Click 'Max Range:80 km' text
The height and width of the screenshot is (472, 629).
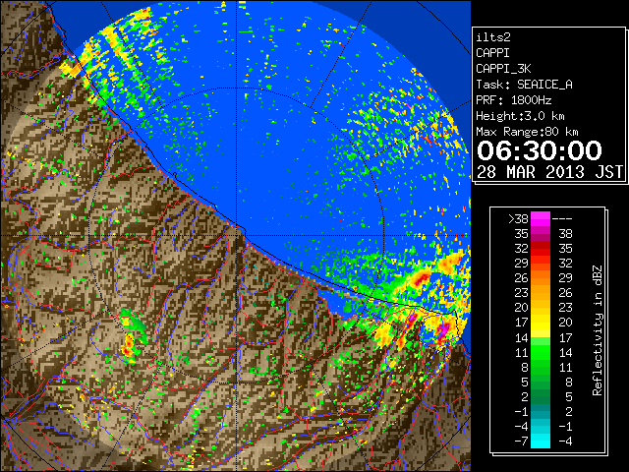[x=527, y=132]
